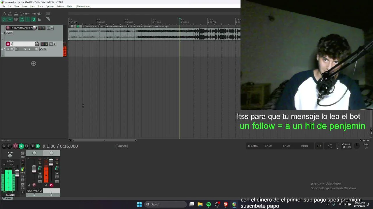Open the Project settings info icon
373x209 pixels.
(x=22, y=14)
